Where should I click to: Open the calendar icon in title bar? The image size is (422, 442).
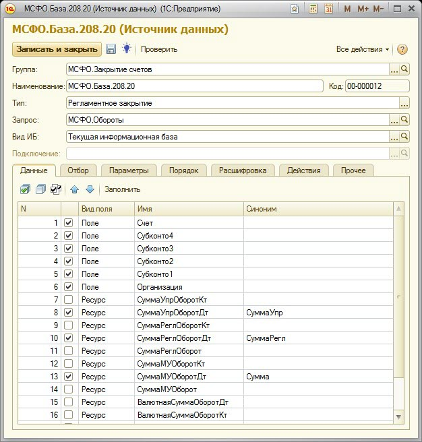coord(328,9)
